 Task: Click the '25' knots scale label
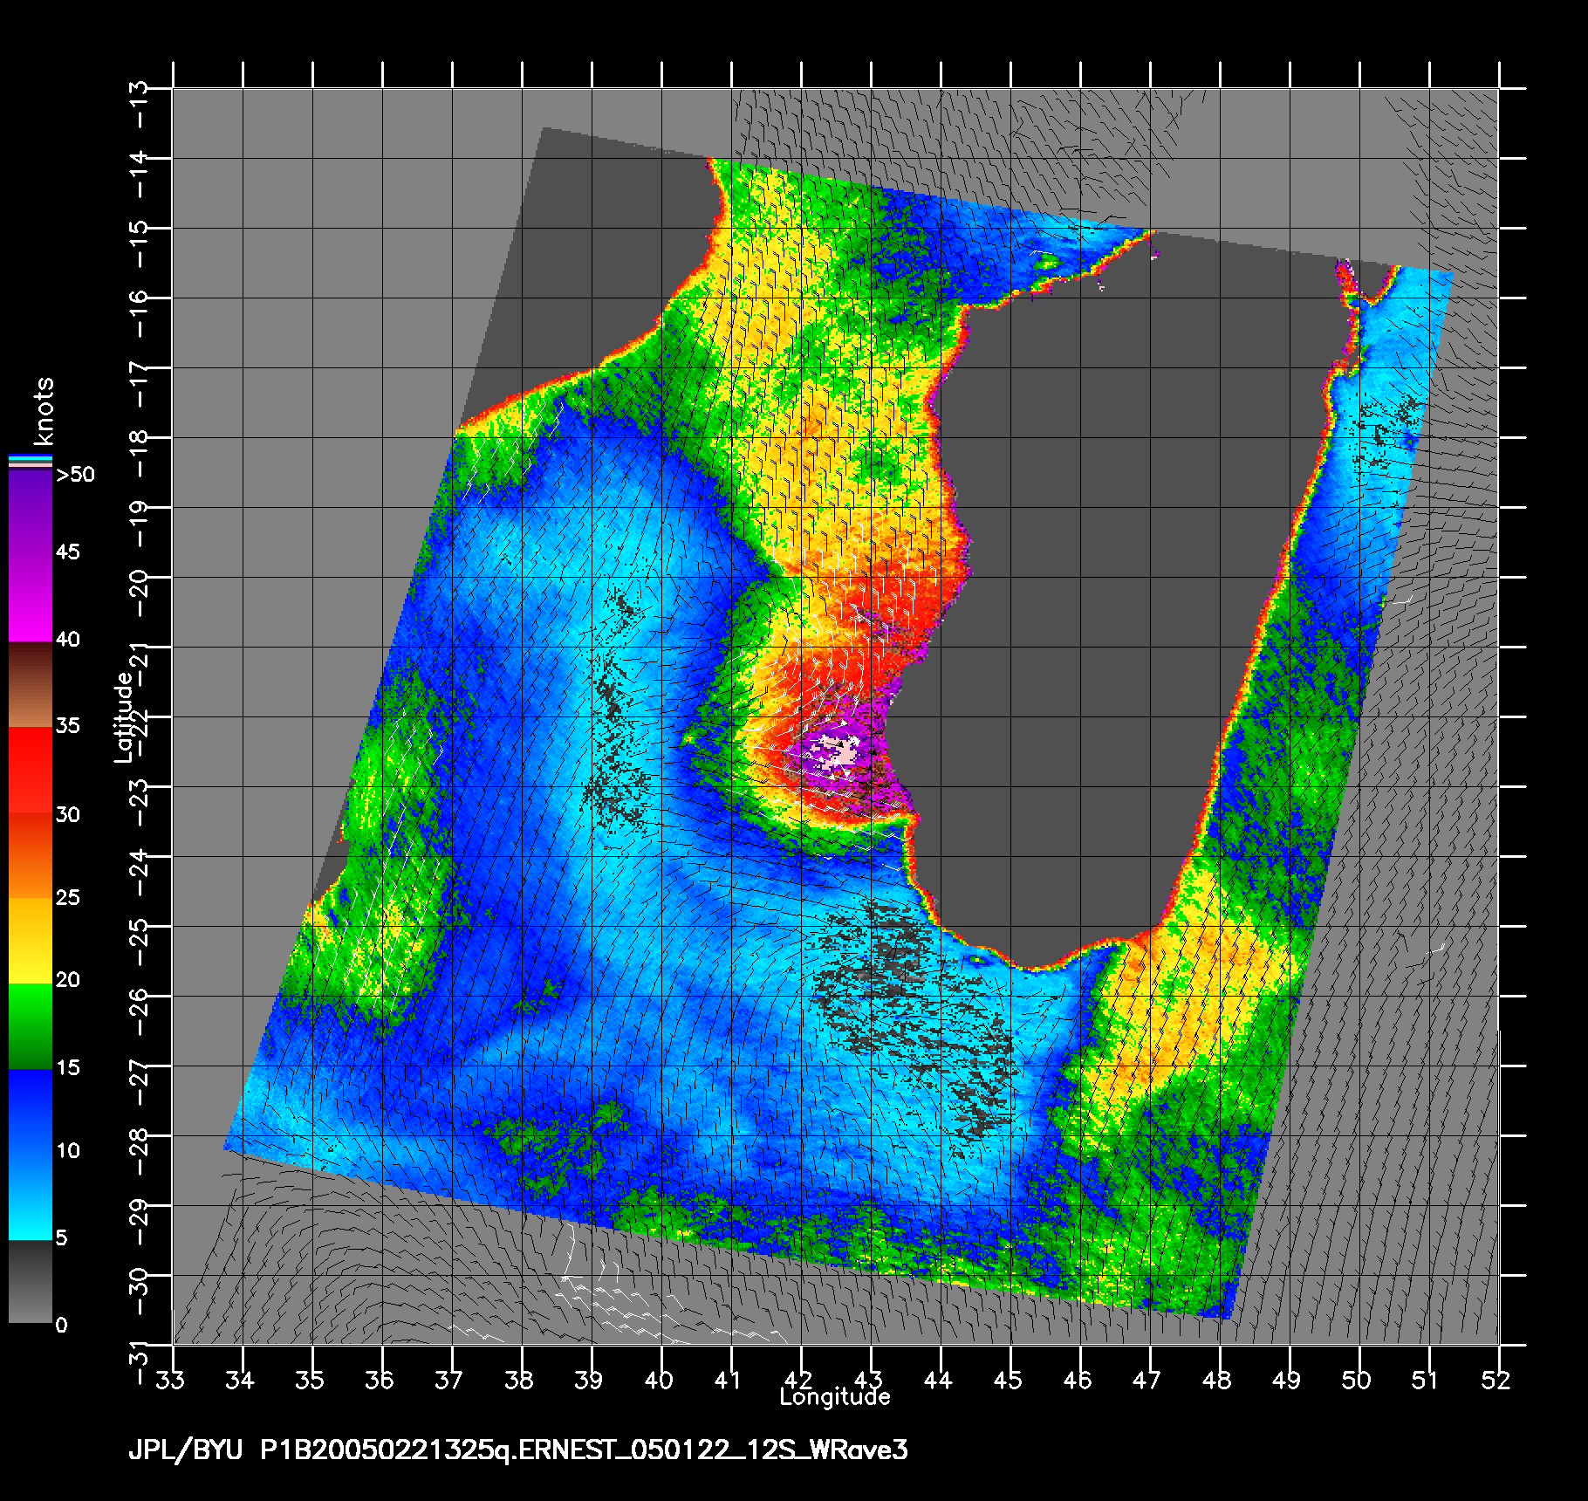point(68,897)
